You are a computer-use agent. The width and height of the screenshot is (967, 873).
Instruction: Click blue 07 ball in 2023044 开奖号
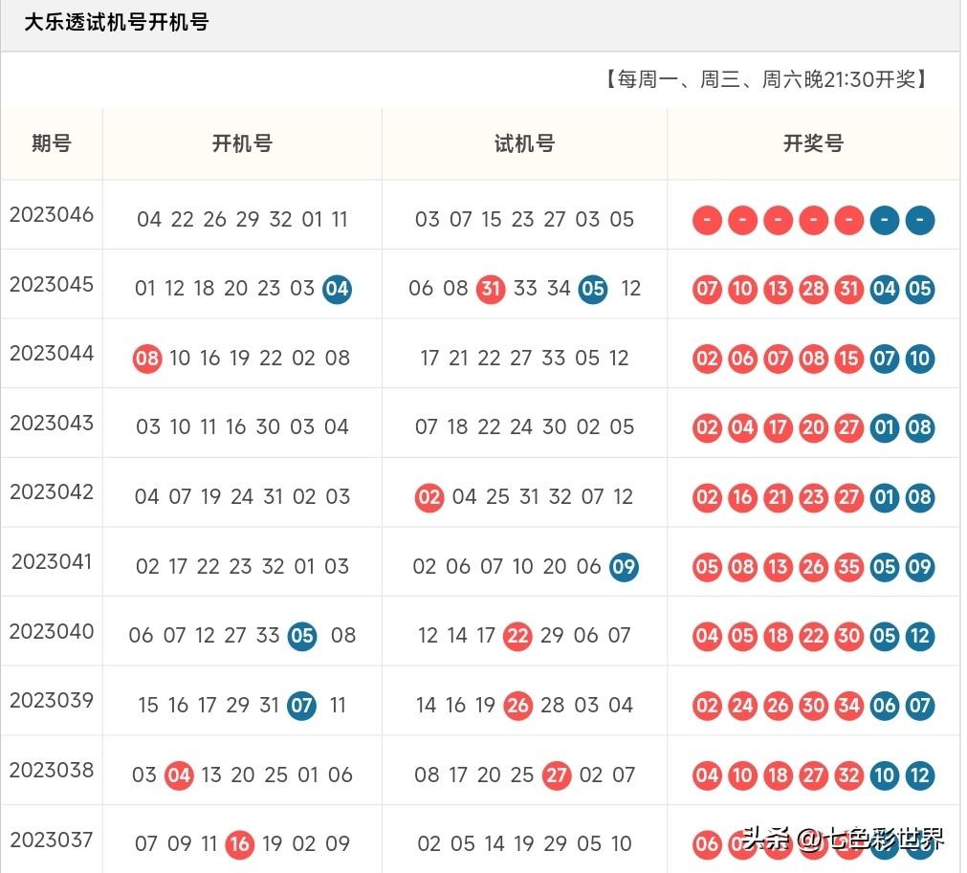point(885,359)
